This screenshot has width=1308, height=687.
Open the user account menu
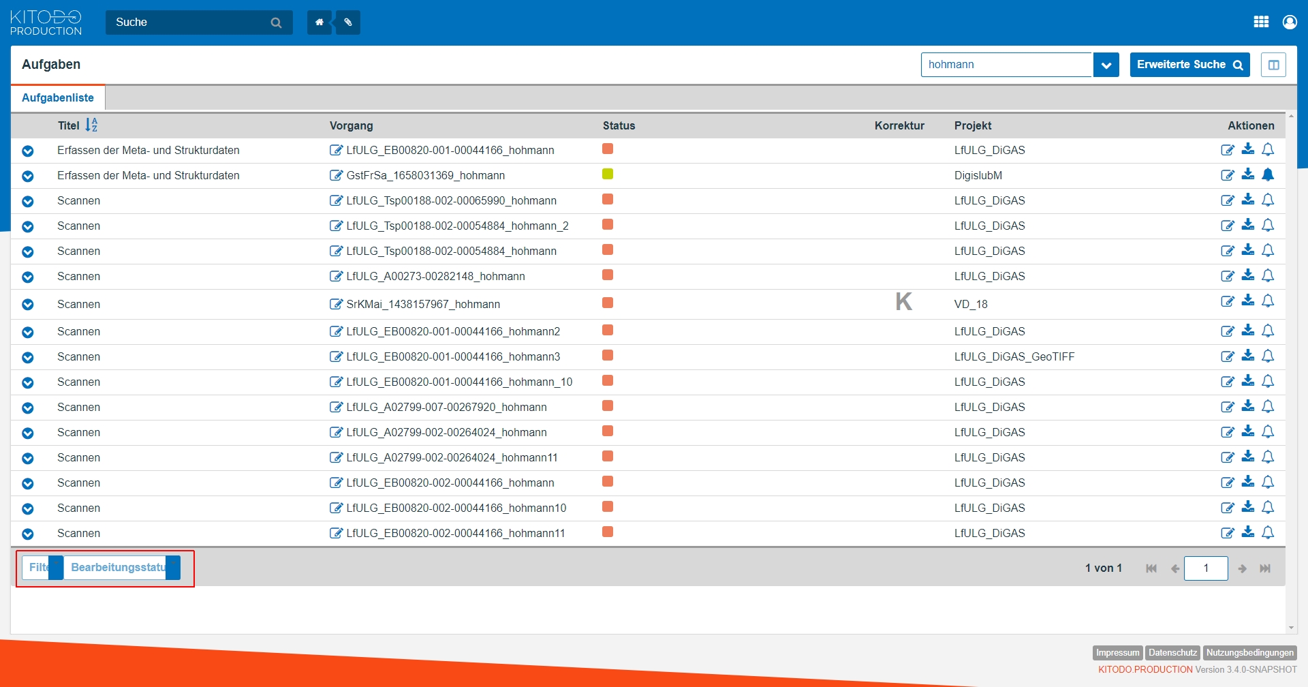[1290, 22]
